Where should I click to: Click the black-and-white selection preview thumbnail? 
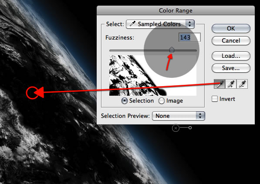coord(153,75)
